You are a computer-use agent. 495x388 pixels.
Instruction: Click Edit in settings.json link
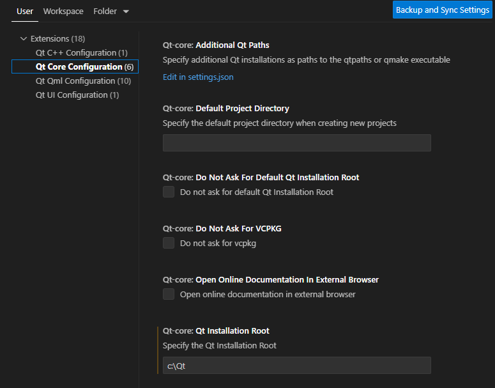click(198, 77)
